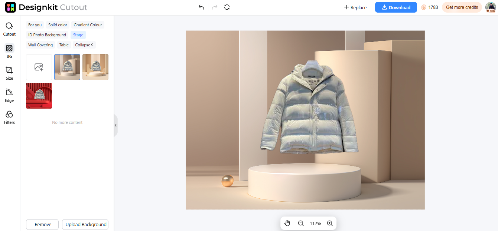Reset changes with the refresh icon
498x231 pixels.
pos(227,7)
